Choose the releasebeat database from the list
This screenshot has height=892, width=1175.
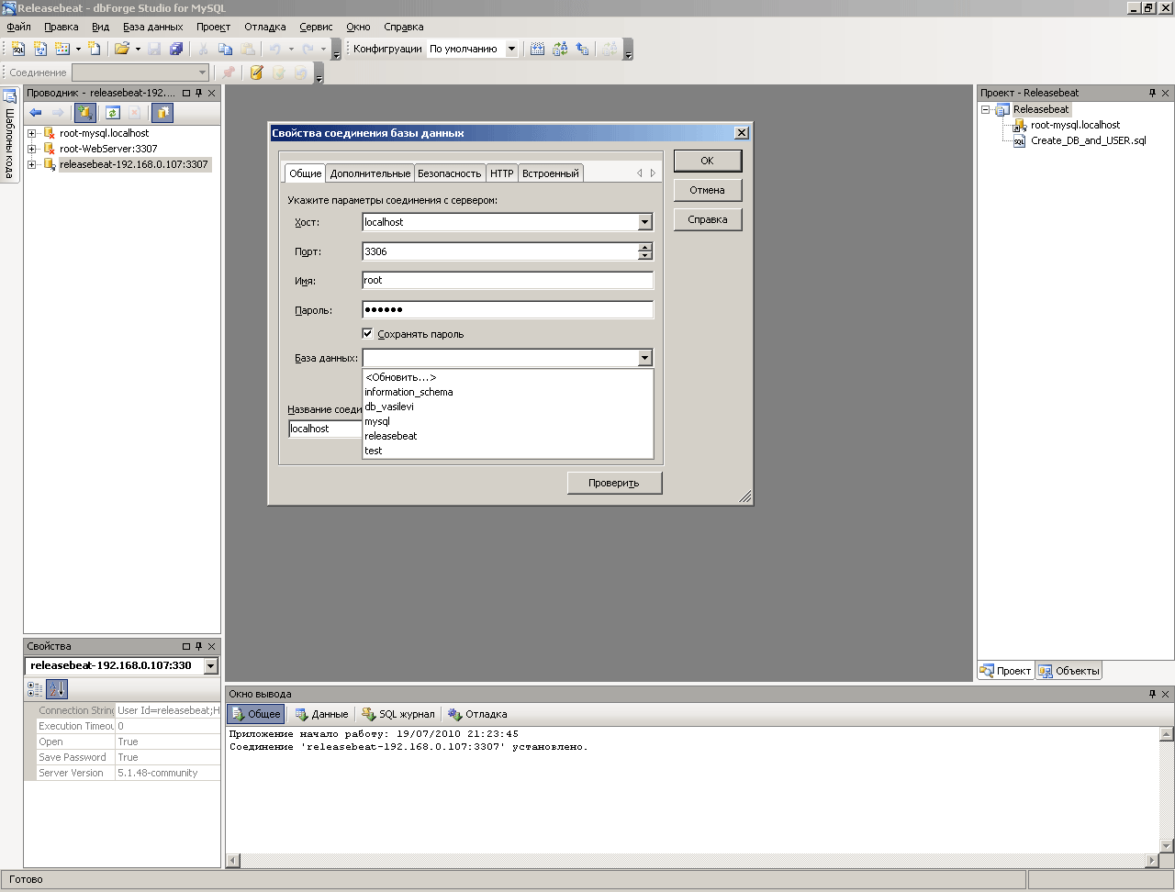tap(508, 436)
